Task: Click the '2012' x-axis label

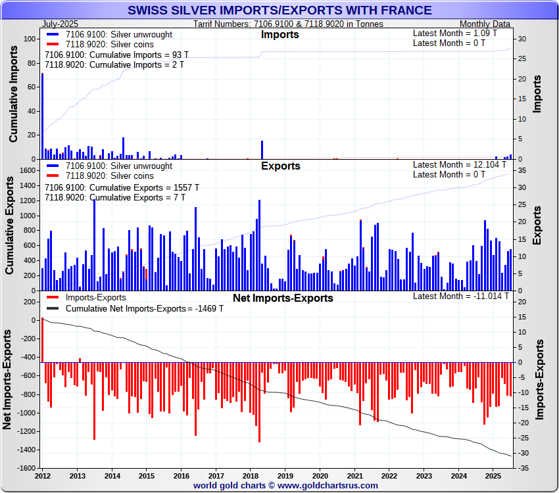Action: (43, 476)
